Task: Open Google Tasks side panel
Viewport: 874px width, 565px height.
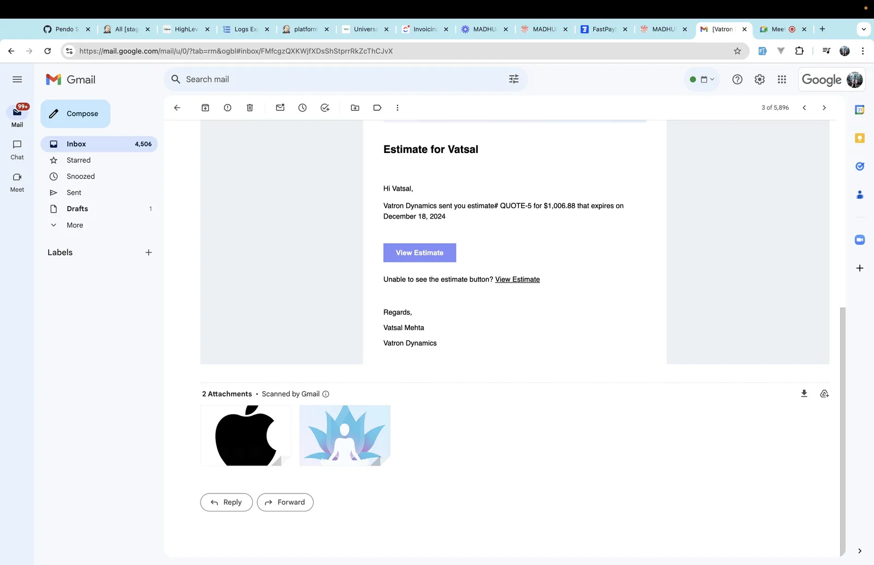Action: 860,166
